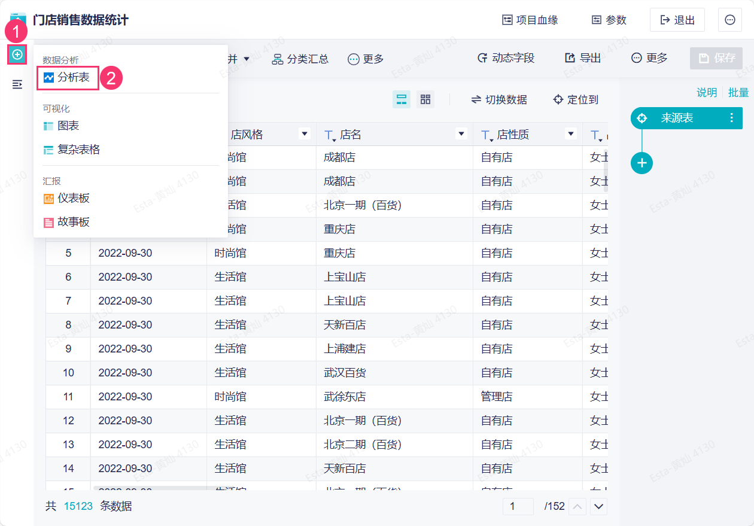Viewport: 754px width, 526px height.
Task: Select 仪表板 under 汇报
Action: pos(66,198)
